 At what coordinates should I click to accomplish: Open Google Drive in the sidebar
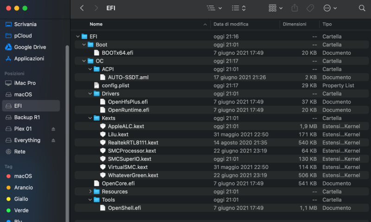(30, 47)
